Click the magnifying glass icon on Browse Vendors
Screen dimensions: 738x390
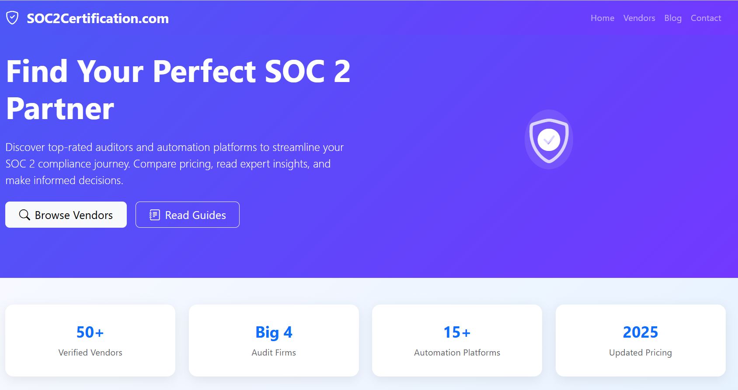24,215
